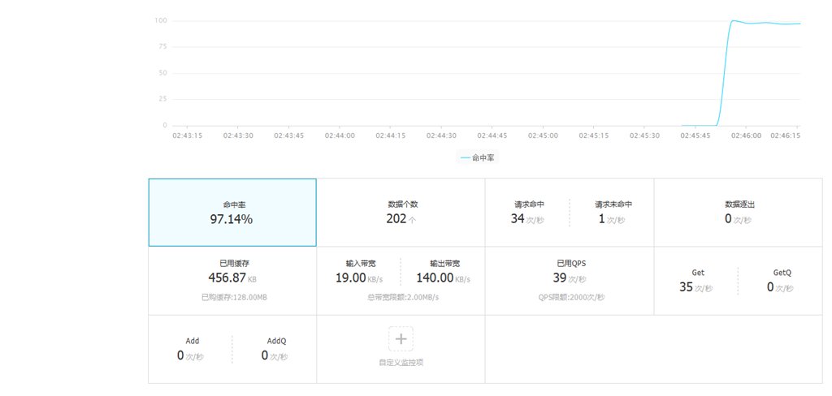This screenshot has height=396, width=832.
Task: Click the plus icon to add monitor item
Action: [401, 338]
